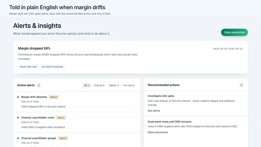Filter alerts by Watch 3
Viewport: 261px width, 147px height.
(x=114, y=85)
